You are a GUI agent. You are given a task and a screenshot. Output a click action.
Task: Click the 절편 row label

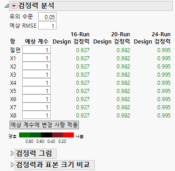click(15, 50)
